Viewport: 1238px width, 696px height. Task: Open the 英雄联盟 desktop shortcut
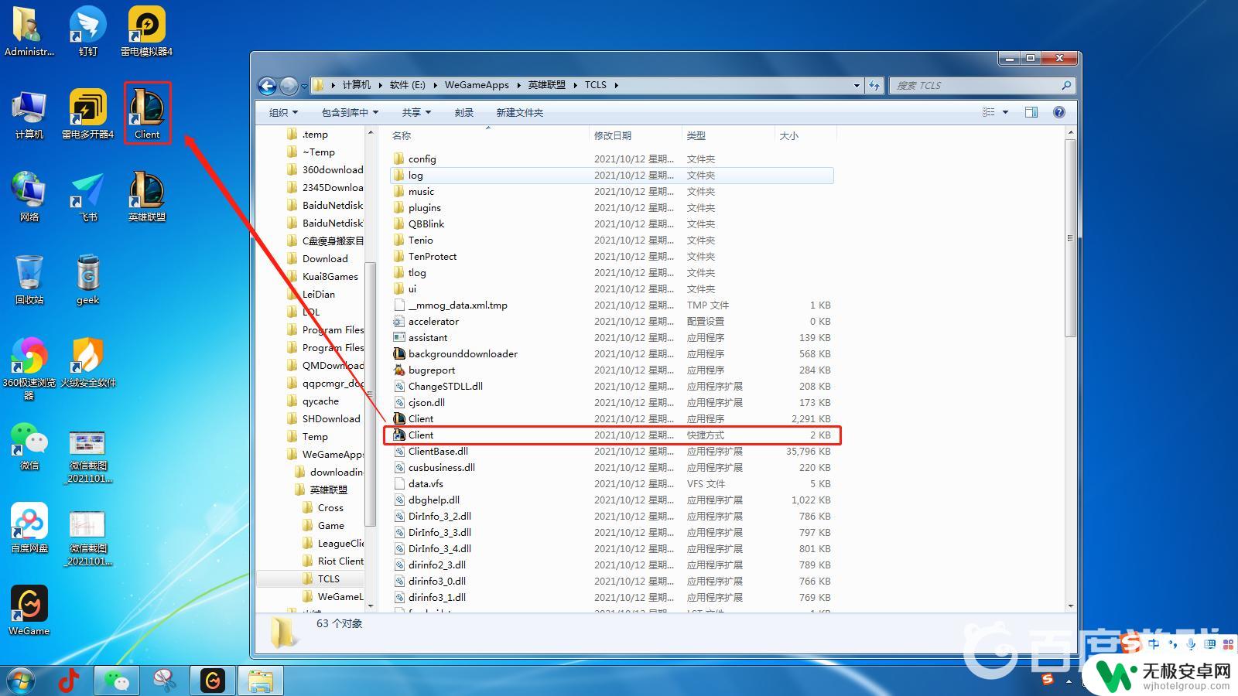pyautogui.click(x=147, y=196)
